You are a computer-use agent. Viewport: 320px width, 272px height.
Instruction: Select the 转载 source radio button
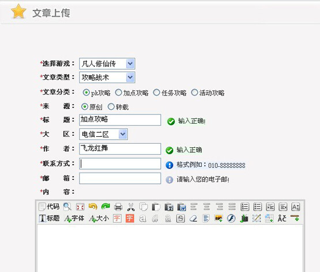pyautogui.click(x=111, y=106)
